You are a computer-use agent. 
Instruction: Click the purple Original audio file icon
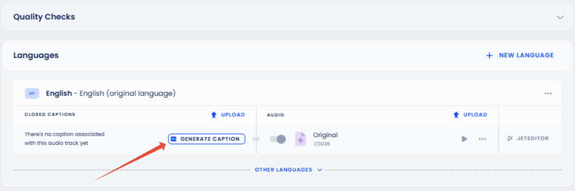tap(300, 139)
